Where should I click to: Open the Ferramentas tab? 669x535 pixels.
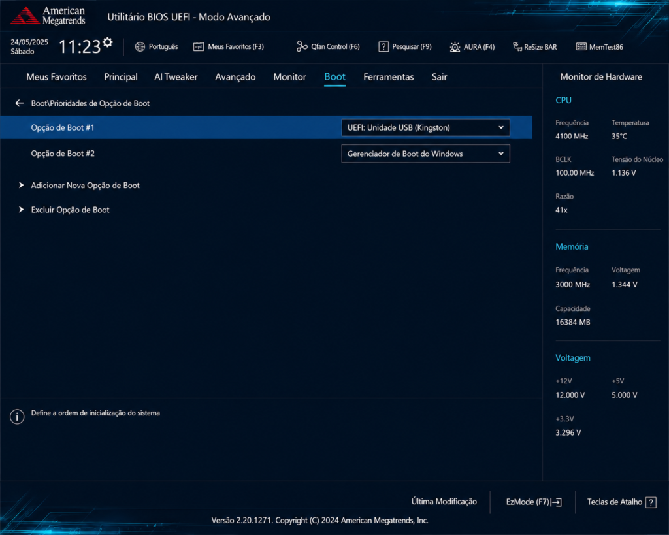[388, 77]
